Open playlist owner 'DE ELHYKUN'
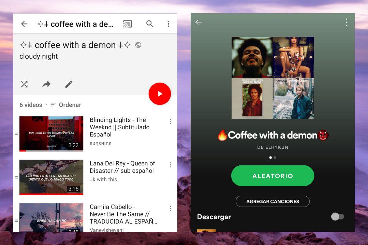The width and height of the screenshot is (368, 245). pyautogui.click(x=273, y=147)
